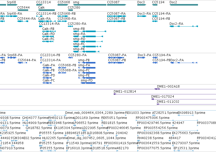Viewport: 216px width, 152px height.
Task: Click the CG5644-RA transcript label
Action: [27, 18]
